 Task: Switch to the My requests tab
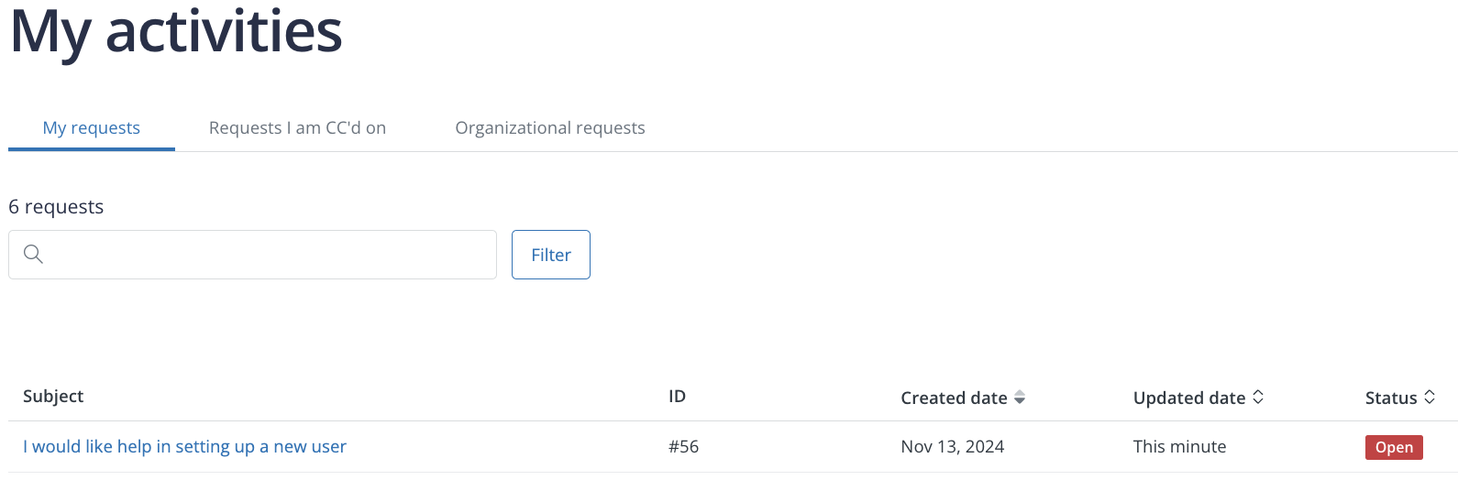pyautogui.click(x=92, y=127)
